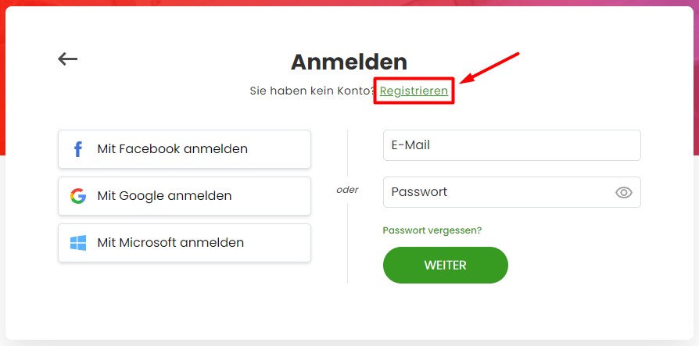Click the 'oder' divider label
The height and width of the screenshot is (346, 699).
tap(347, 190)
